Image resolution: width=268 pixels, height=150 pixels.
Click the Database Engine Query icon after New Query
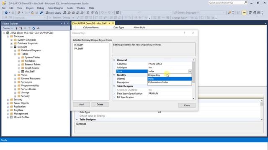tap(64, 13)
